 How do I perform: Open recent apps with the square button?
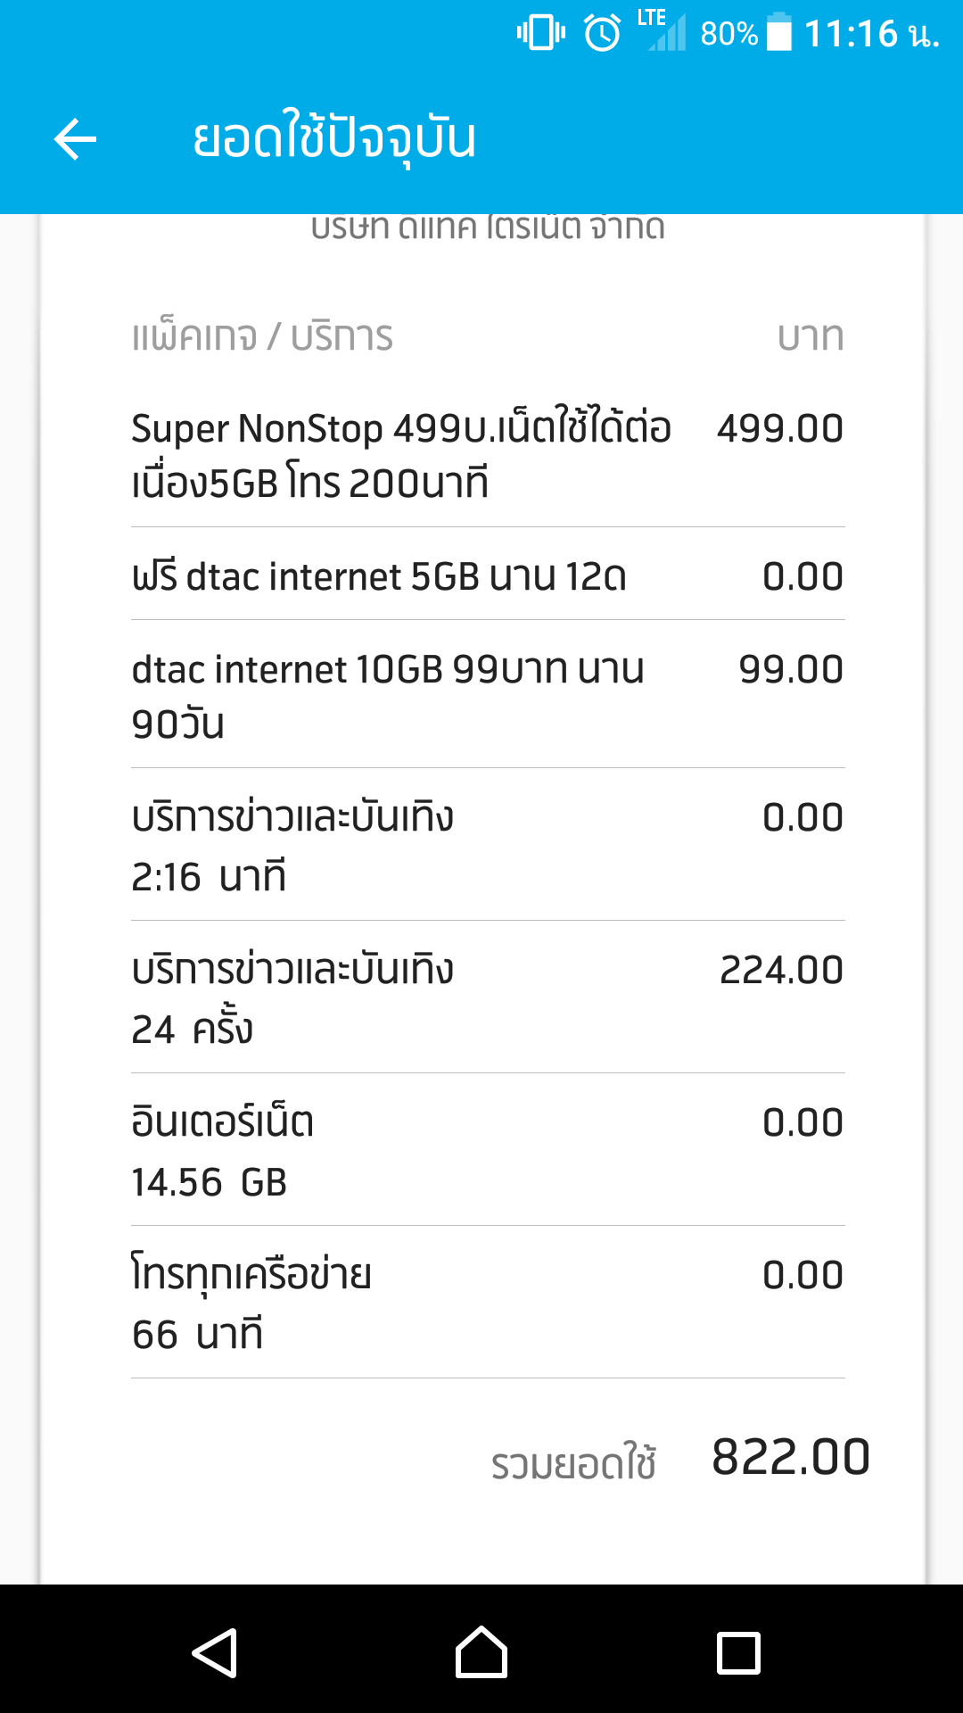pyautogui.click(x=738, y=1653)
